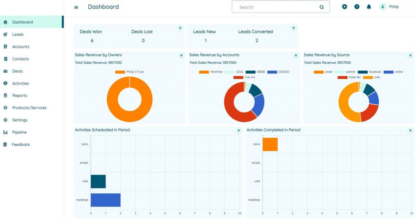Open the Reports menu item
This screenshot has width=417, height=220.
20,96
